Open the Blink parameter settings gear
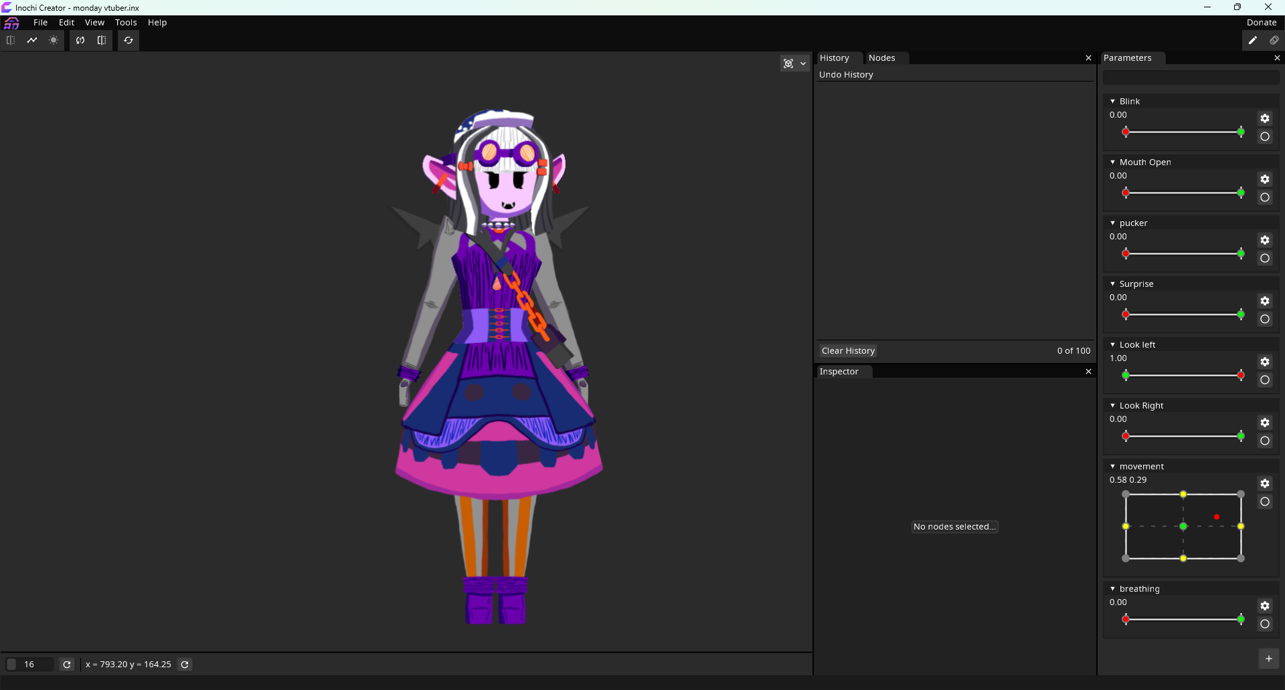Screen dimensions: 1285x690 pos(1265,118)
